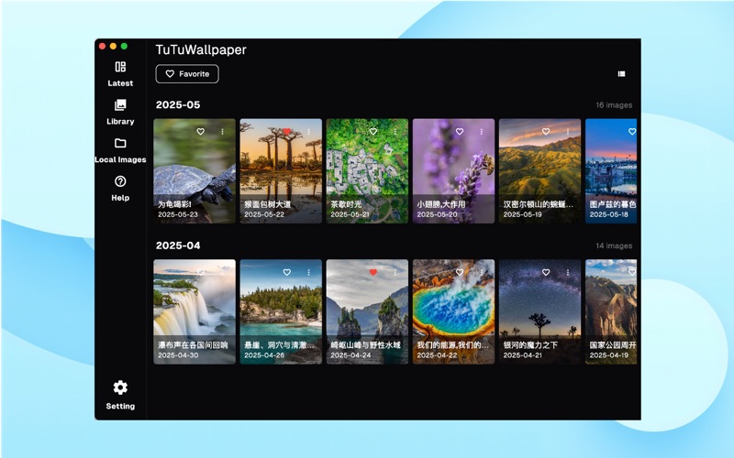Favorite the 2025-05-18 dusk wallpaper
The height and width of the screenshot is (458, 734).
click(632, 132)
